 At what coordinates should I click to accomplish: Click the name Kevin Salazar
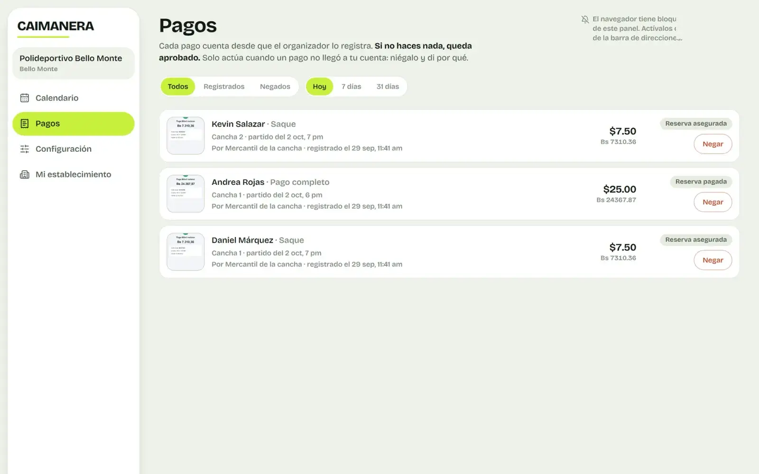[238, 124]
